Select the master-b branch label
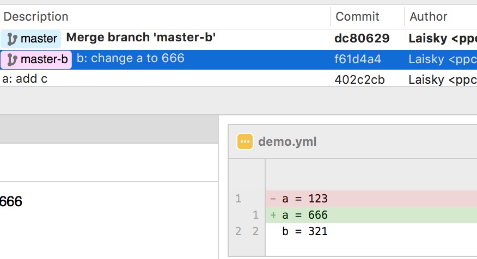 pyautogui.click(x=45, y=59)
